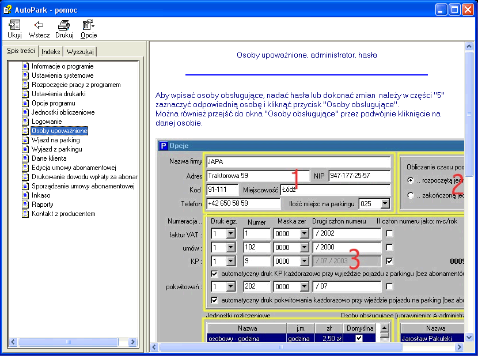Open the Ilość miejsc na parkingu dropdown
The height and width of the screenshot is (356, 478).
tap(385, 203)
